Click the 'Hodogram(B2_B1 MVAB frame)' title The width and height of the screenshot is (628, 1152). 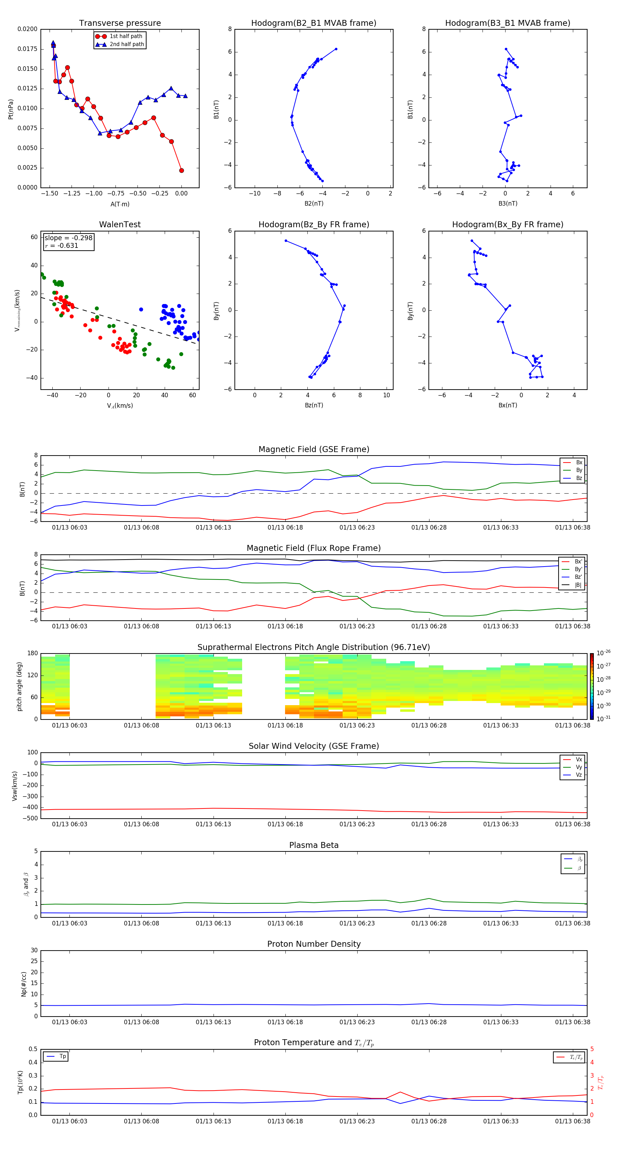click(x=314, y=23)
